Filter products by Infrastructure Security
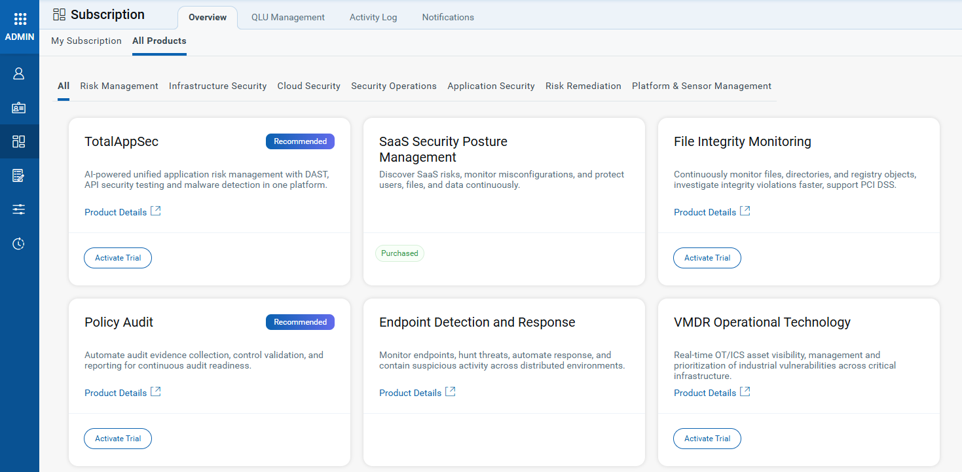This screenshot has height=472, width=962. pyautogui.click(x=218, y=86)
